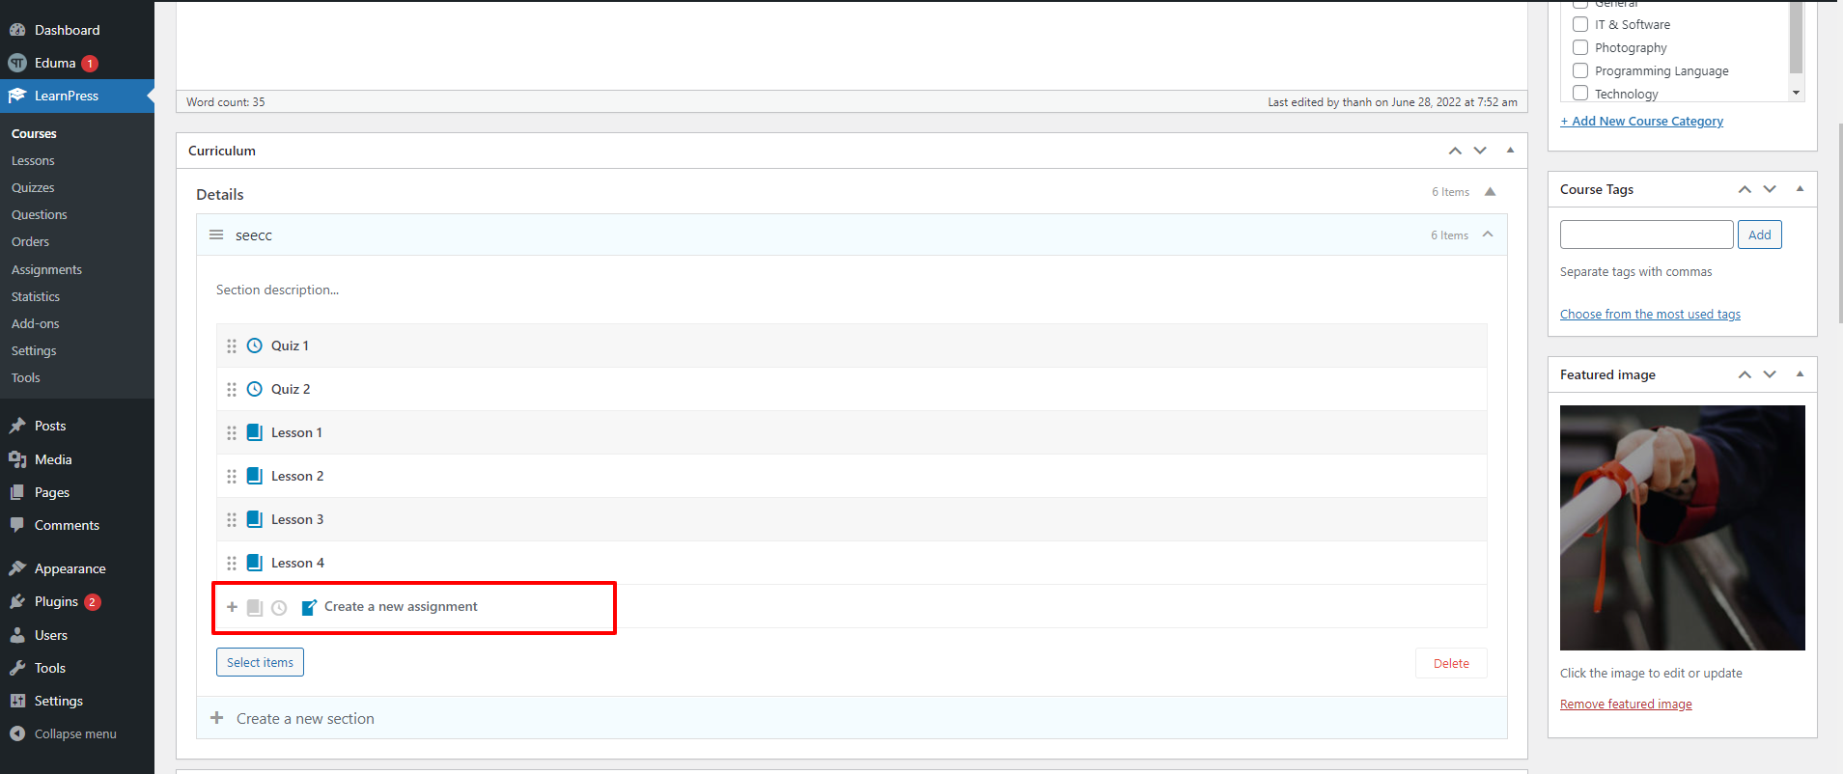Open Quizzes submenu item
1843x774 pixels.
[33, 187]
